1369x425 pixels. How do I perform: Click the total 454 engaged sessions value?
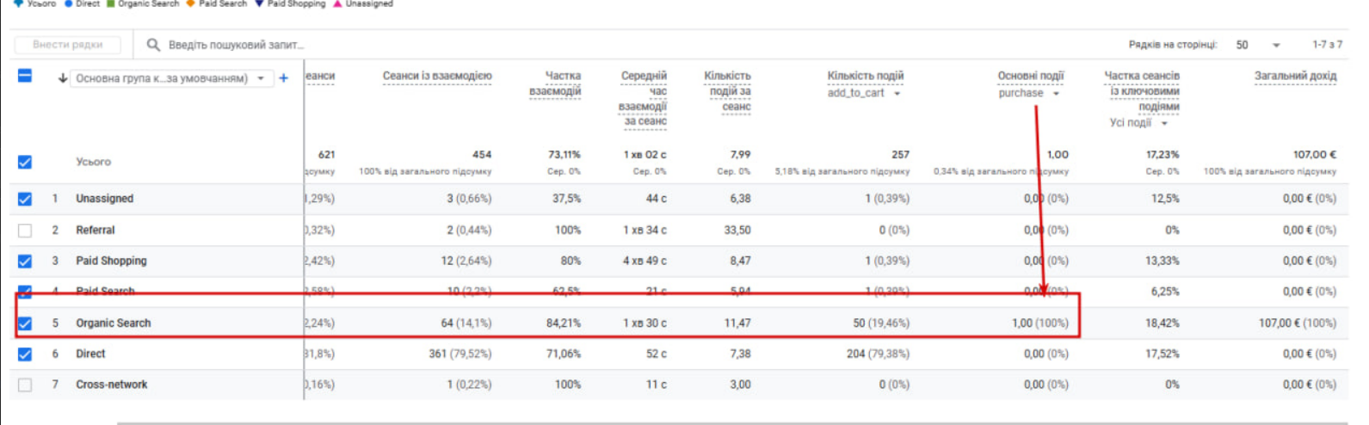pyautogui.click(x=482, y=155)
